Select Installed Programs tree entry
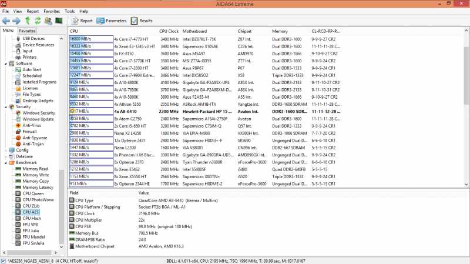470x264 pixels. pos(39,82)
